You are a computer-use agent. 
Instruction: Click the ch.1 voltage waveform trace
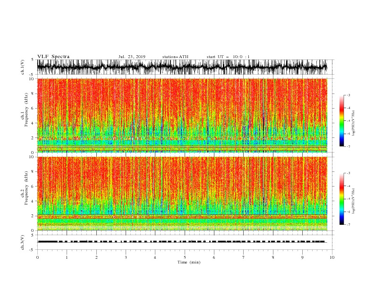click(182, 67)
